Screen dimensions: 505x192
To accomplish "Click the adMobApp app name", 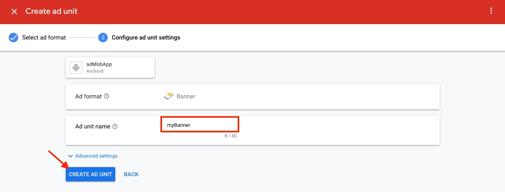I will [99, 64].
